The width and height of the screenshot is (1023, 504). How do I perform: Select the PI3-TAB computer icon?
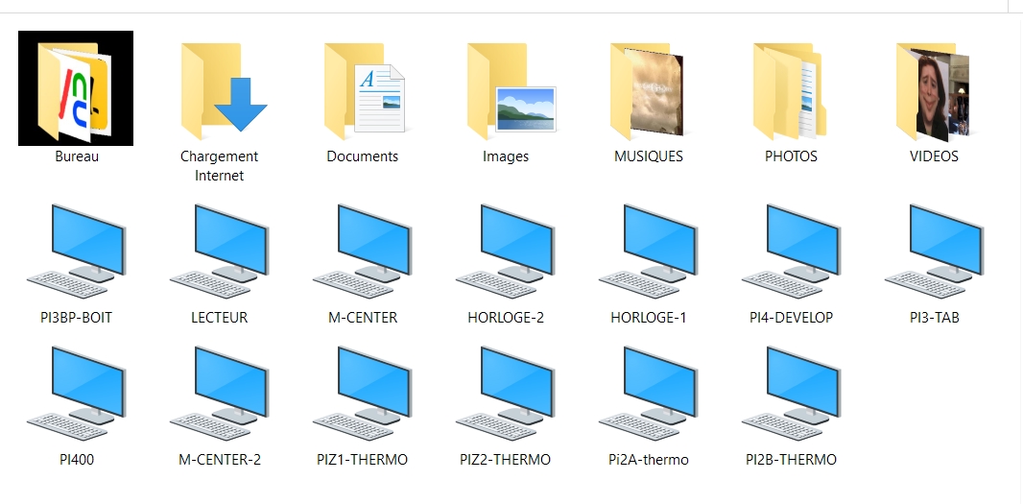(x=935, y=252)
